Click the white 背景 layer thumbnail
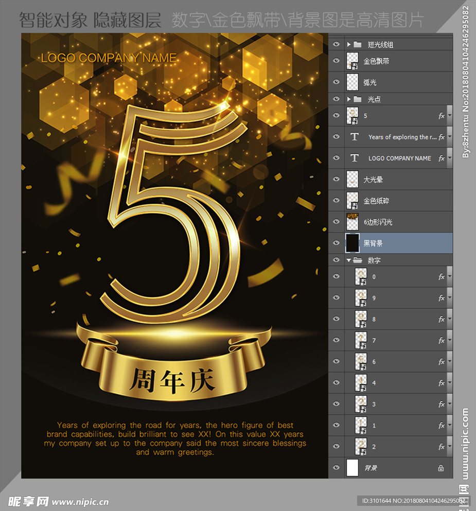 pyautogui.click(x=352, y=468)
